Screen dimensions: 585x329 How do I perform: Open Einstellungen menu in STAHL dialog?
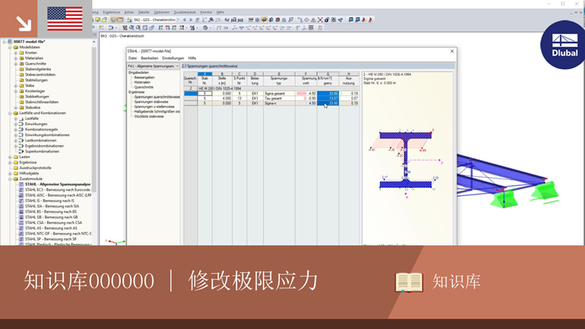click(x=173, y=58)
